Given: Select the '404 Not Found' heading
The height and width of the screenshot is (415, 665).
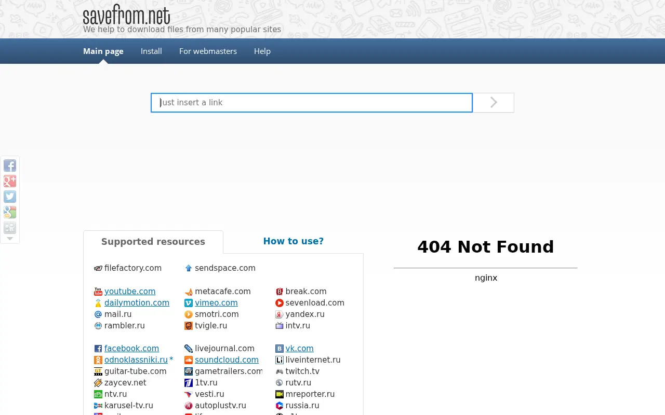Looking at the screenshot, I should [x=486, y=247].
